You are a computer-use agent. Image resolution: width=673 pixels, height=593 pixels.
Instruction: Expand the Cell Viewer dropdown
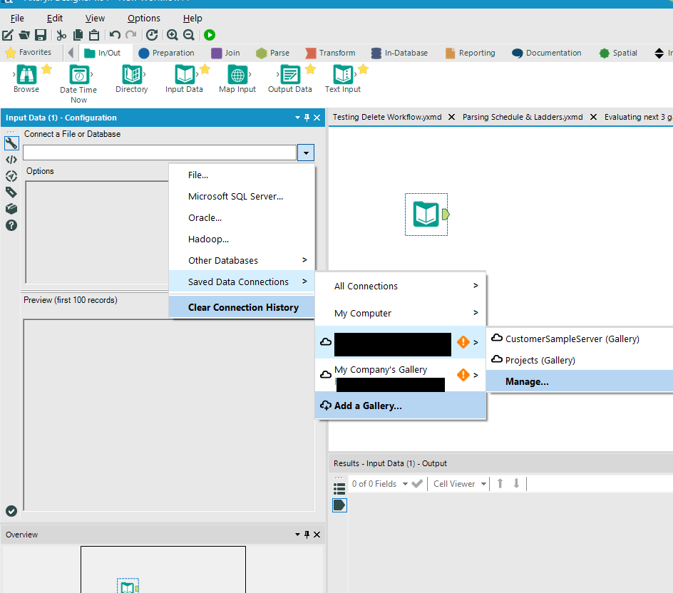pyautogui.click(x=483, y=484)
